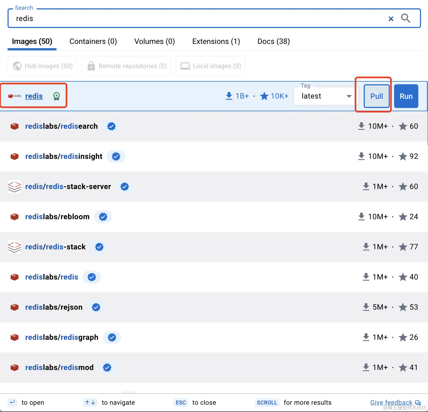Screen dimensions: 428x412
Task: Switch to the Volumes (0) tab
Action: click(155, 41)
